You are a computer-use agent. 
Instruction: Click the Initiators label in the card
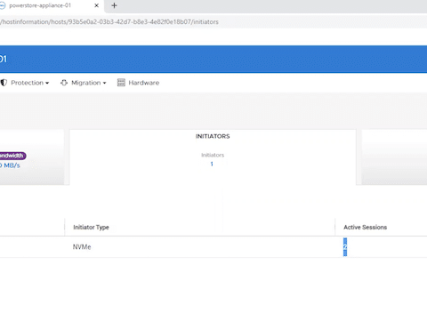pos(213,155)
